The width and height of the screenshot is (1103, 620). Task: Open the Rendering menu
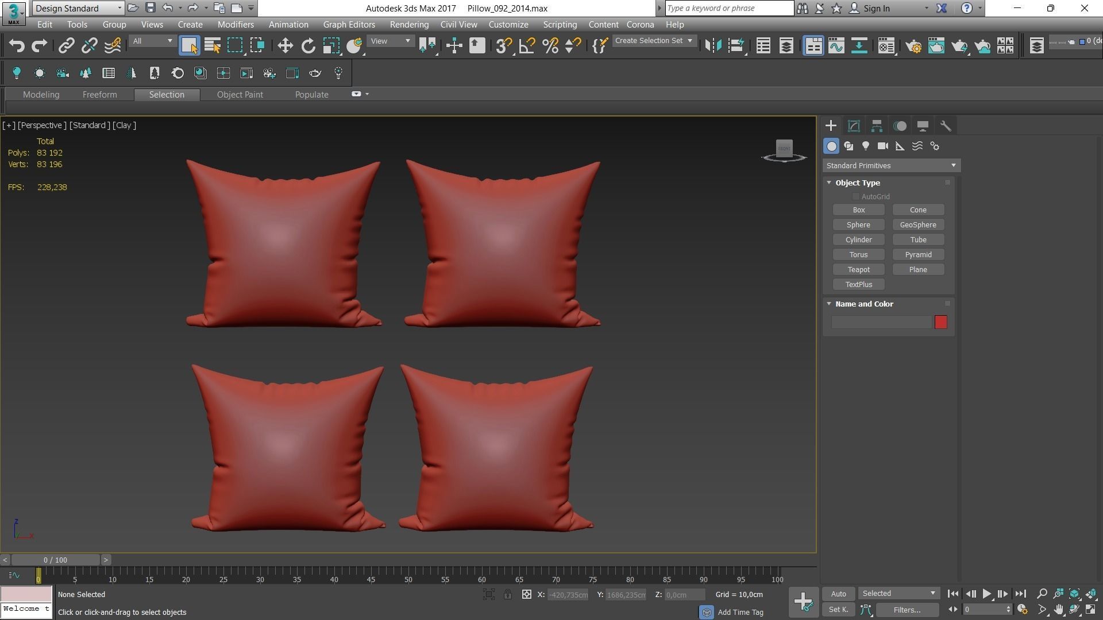(x=409, y=25)
